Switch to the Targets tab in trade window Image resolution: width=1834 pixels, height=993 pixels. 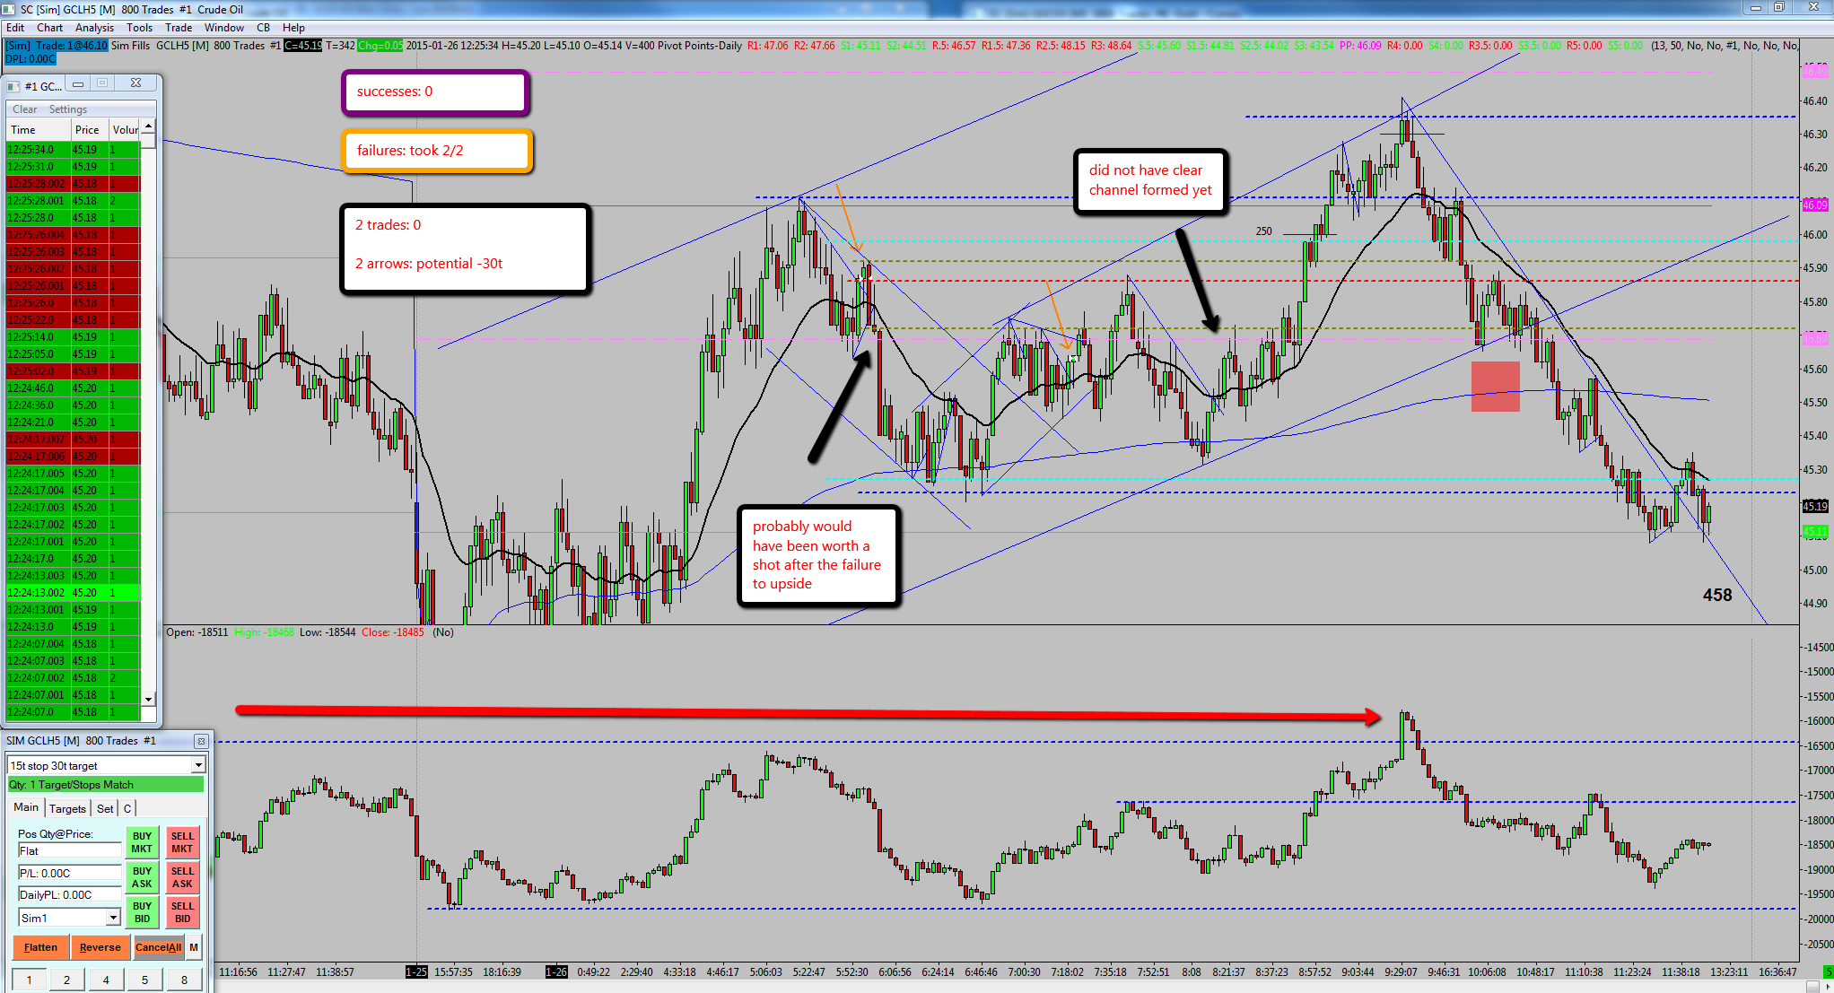pos(67,808)
